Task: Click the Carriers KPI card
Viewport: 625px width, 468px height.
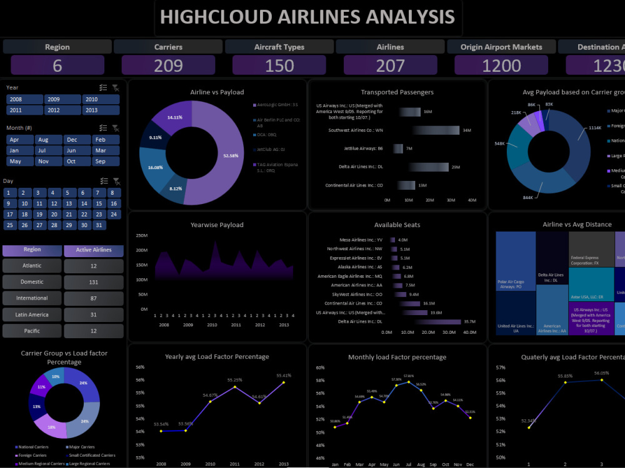Action: pyautogui.click(x=169, y=65)
